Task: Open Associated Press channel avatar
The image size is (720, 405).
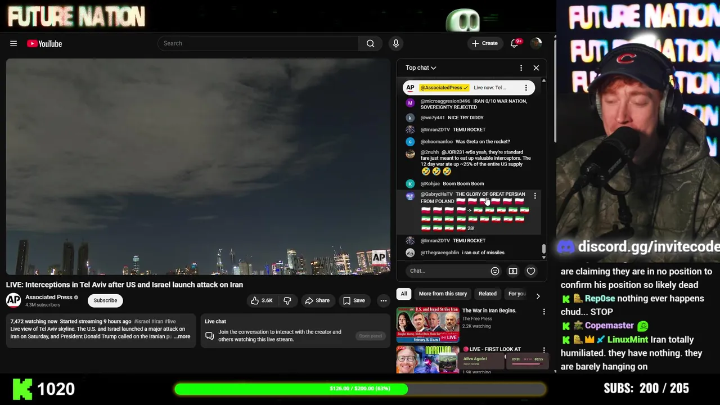Action: click(x=13, y=300)
